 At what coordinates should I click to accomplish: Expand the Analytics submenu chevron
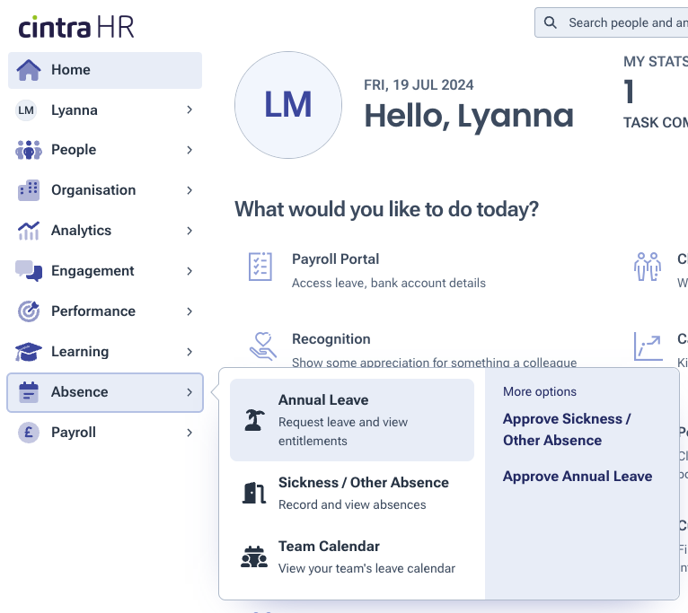pyautogui.click(x=190, y=231)
